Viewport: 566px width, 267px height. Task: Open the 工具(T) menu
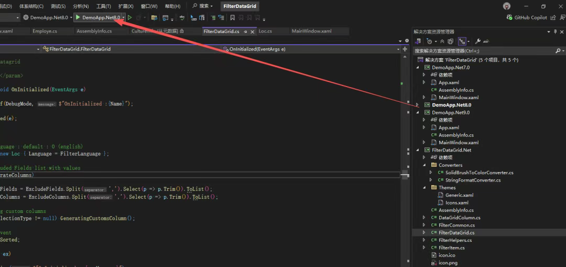tap(104, 6)
